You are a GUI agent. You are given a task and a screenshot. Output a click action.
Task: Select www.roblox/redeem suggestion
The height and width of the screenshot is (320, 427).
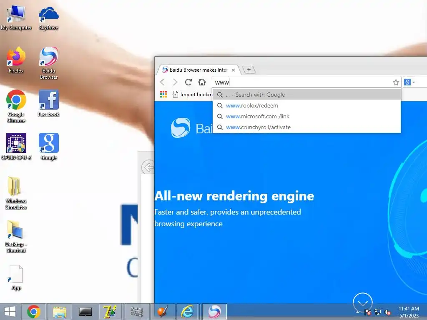pyautogui.click(x=306, y=105)
